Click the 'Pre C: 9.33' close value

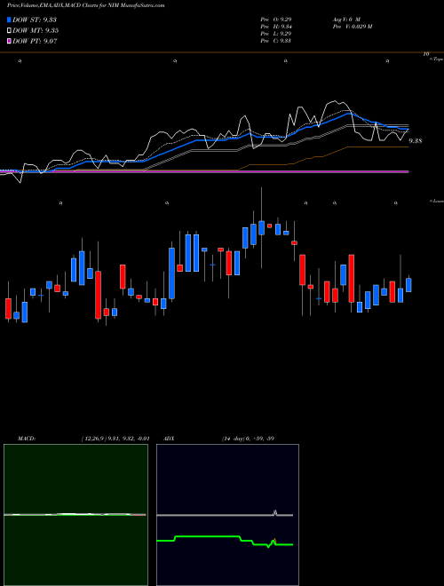coord(276,41)
